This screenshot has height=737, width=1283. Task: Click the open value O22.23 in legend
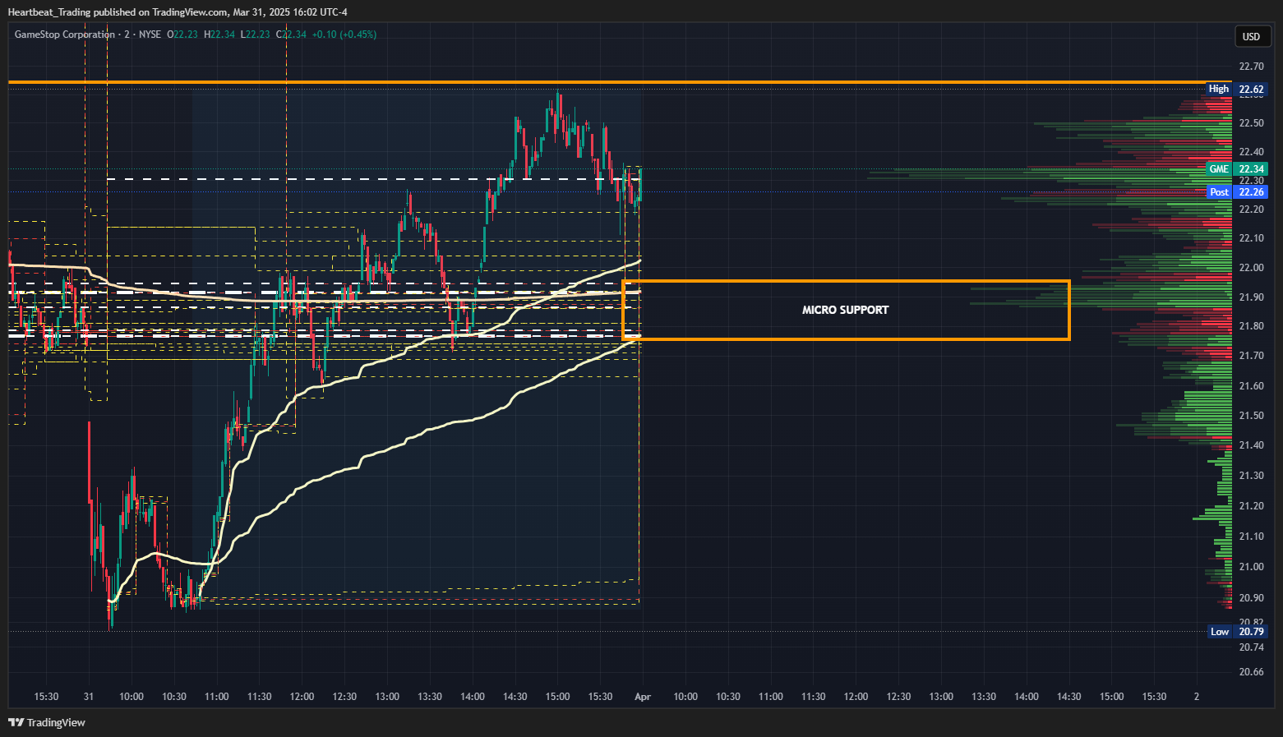(182, 35)
